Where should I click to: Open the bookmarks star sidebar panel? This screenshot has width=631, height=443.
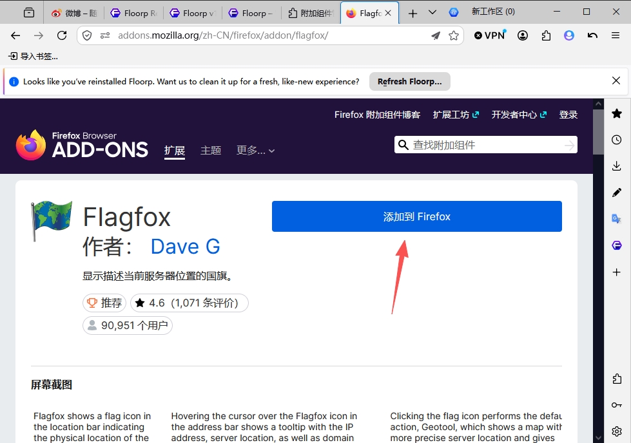pyautogui.click(x=617, y=114)
